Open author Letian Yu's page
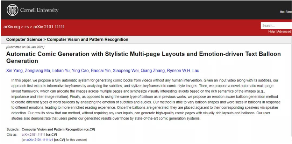The width and height of the screenshot is (292, 144). point(61,71)
